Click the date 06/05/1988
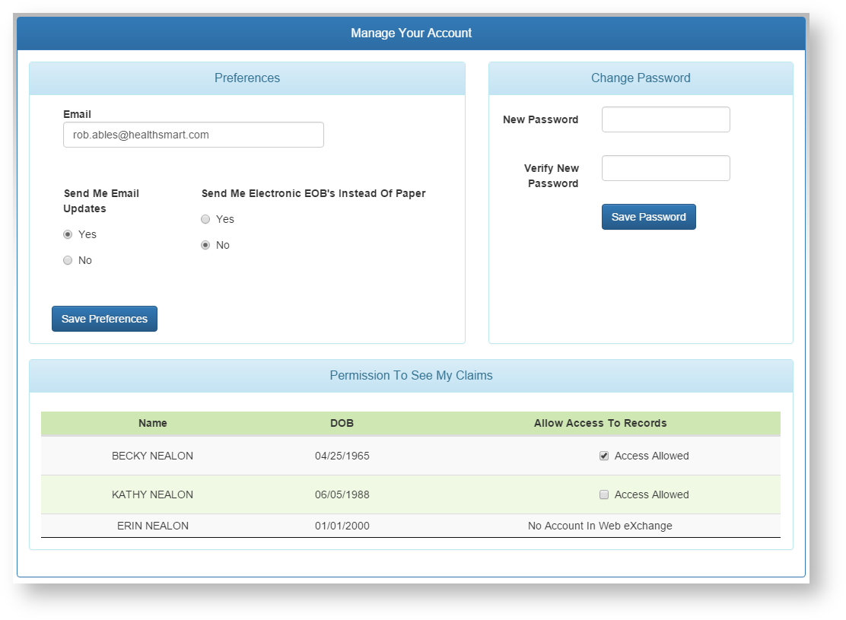The image size is (846, 620). 342,494
